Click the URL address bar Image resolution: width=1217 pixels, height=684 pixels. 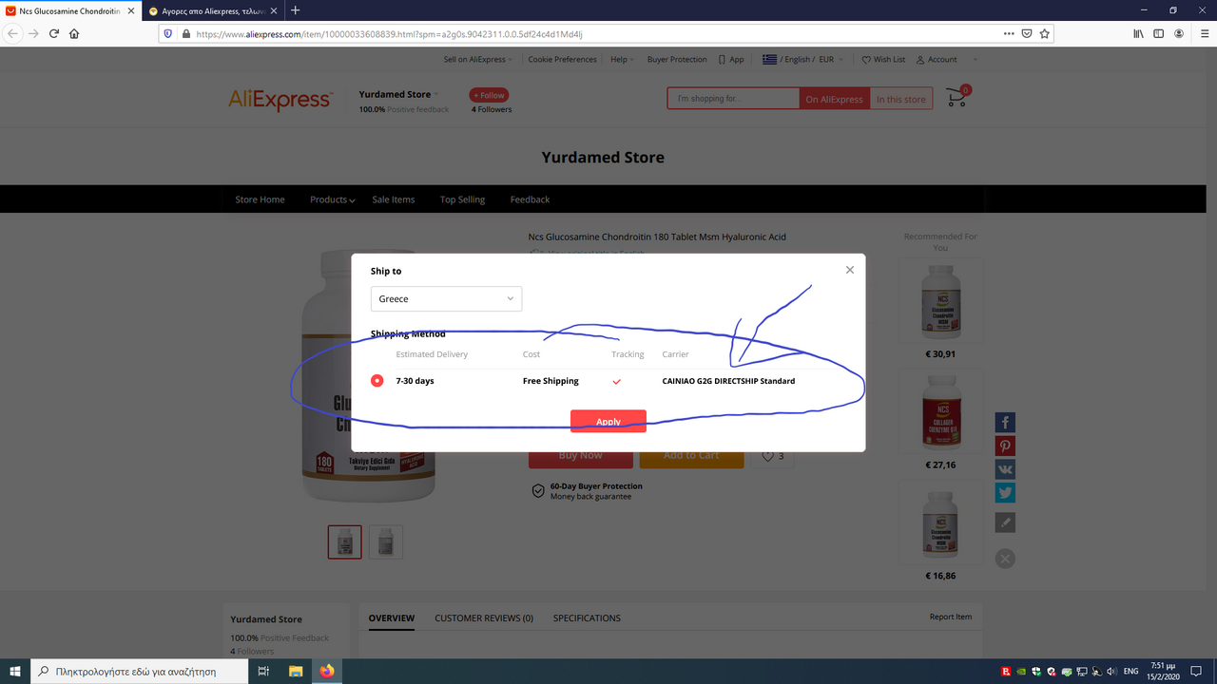[594, 33]
